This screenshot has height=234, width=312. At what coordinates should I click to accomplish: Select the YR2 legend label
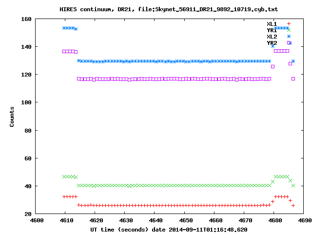click(272, 43)
